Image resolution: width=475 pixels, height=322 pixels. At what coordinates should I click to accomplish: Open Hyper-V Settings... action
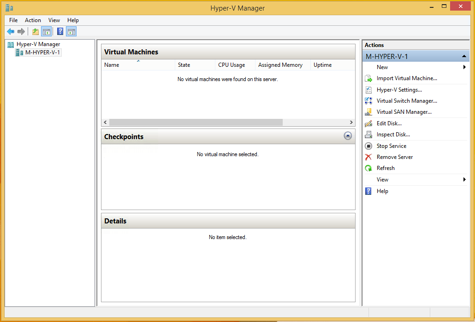pos(399,90)
